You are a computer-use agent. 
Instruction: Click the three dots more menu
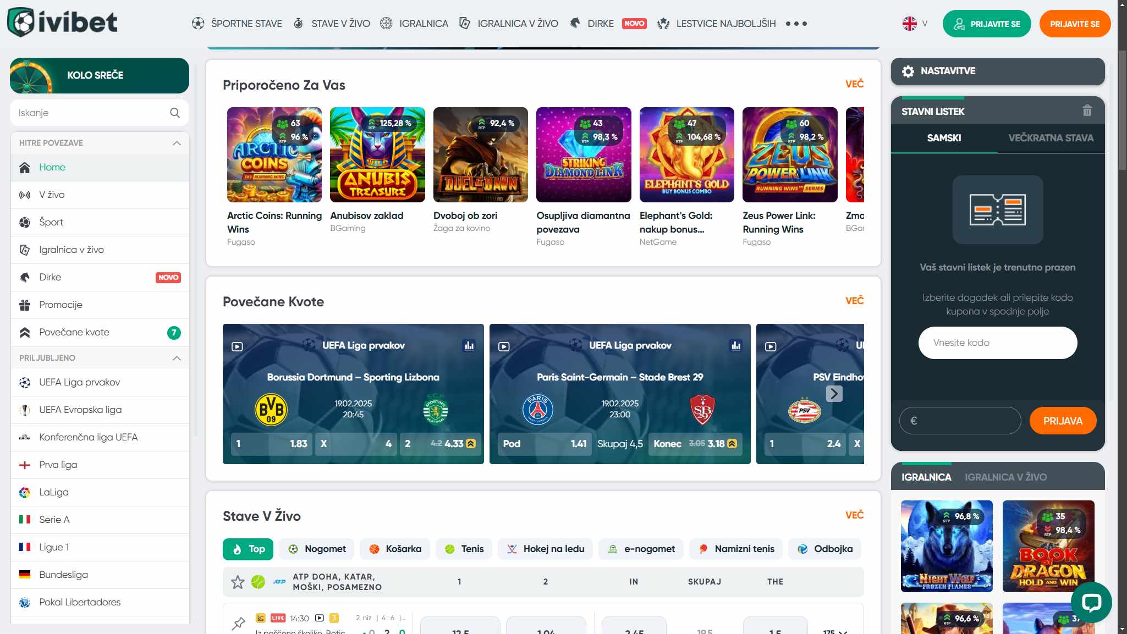coord(796,24)
